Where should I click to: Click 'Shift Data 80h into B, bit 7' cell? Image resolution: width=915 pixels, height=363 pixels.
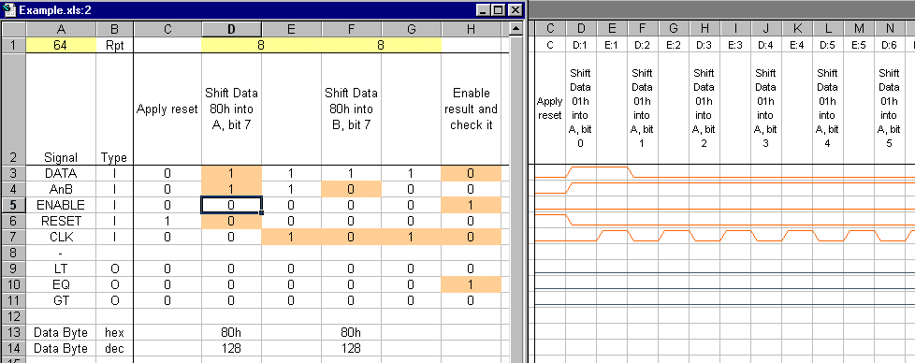pos(351,109)
